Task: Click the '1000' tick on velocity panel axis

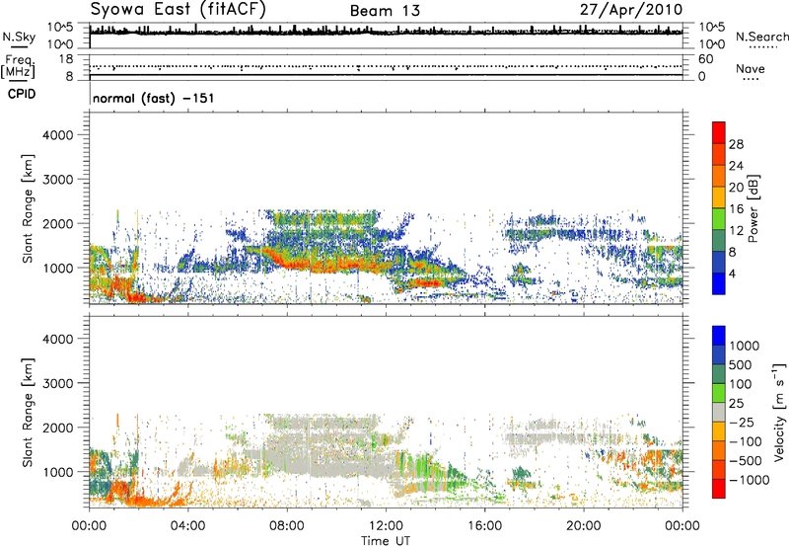Action: point(58,472)
